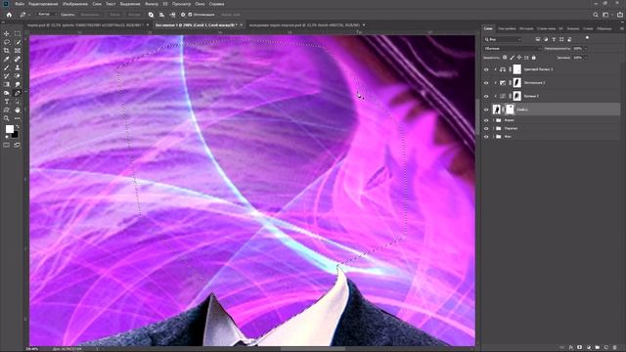Viewport: 626px width, 352px height.
Task: Select the Eyedropper tool
Action: [7, 59]
